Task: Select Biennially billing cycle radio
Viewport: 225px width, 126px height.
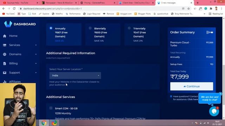Action: click(90, 28)
